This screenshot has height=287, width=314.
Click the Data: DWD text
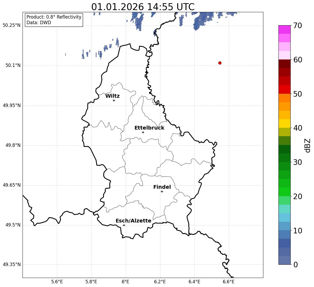pos(39,23)
